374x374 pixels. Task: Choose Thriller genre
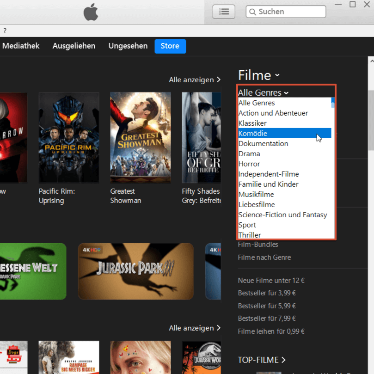(x=285, y=235)
